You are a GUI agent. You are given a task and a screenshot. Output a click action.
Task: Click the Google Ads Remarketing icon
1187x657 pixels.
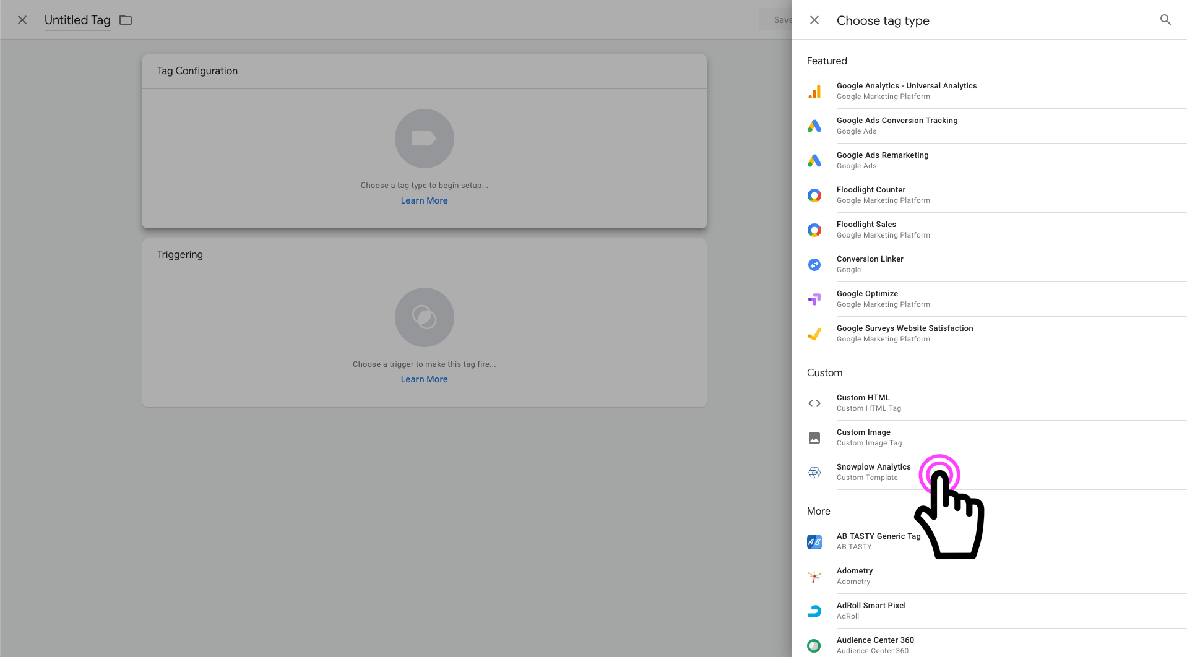click(x=814, y=161)
